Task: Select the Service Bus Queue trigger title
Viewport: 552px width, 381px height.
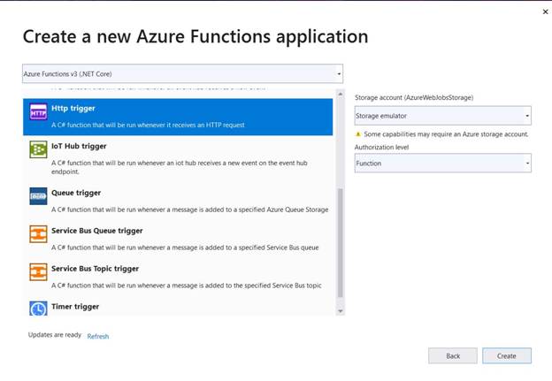Action: 97,231
